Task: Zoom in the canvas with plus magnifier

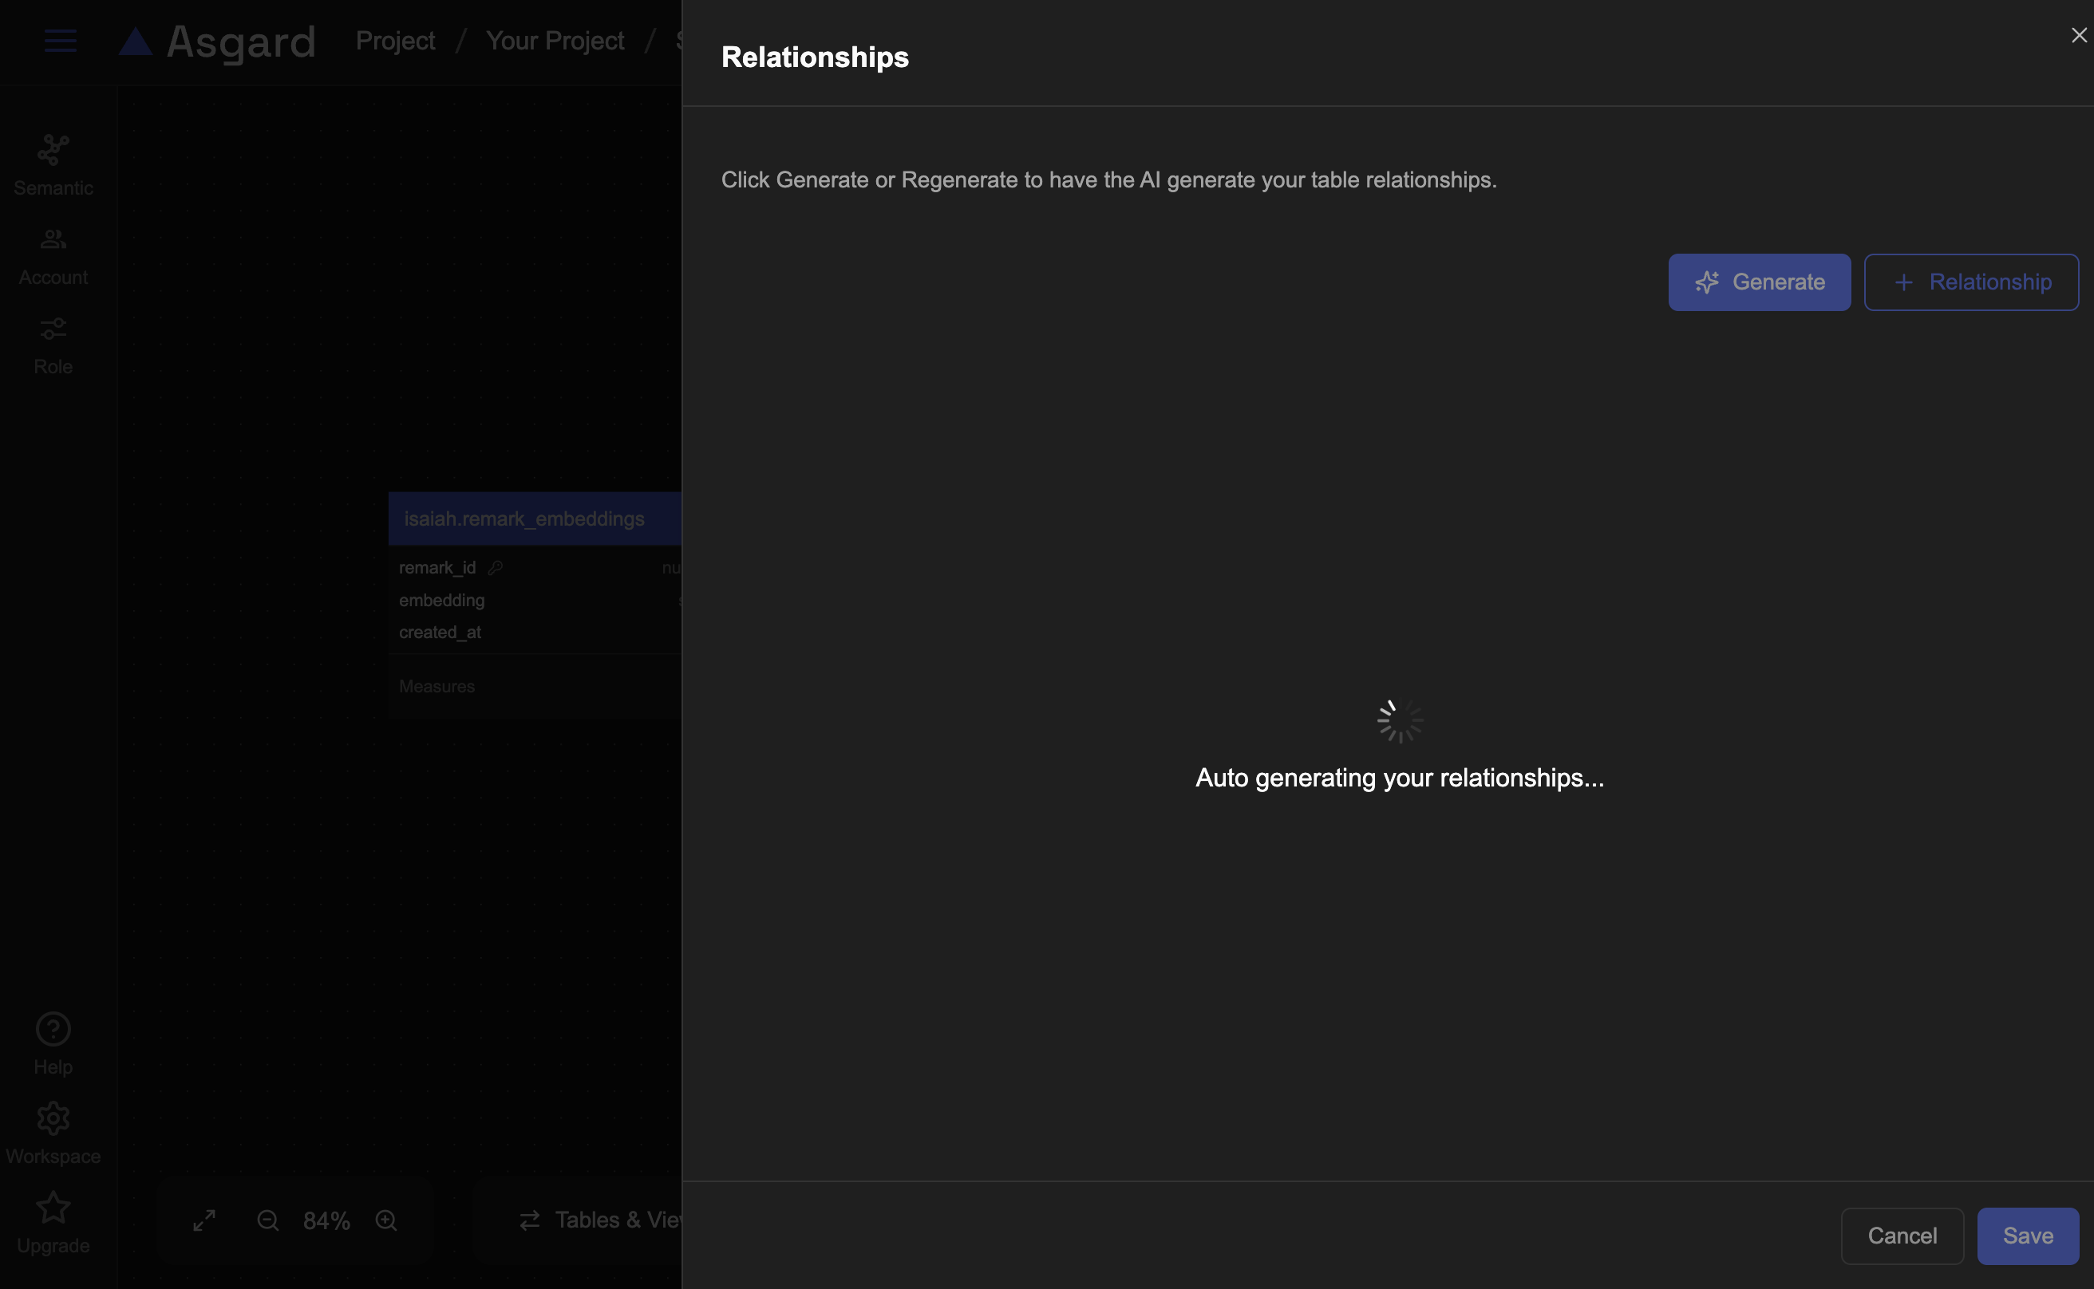Action: pyautogui.click(x=386, y=1220)
